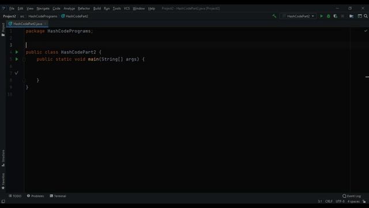Open the VCS menu
The height and width of the screenshot is (208, 369).
click(x=127, y=9)
